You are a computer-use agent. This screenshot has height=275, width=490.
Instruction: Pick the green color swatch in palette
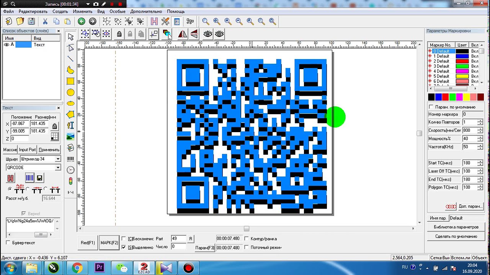(452, 97)
